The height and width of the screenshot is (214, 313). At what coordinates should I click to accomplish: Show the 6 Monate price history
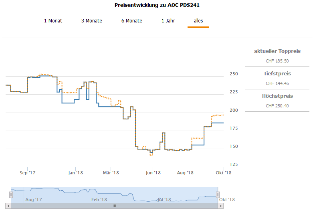131,21
